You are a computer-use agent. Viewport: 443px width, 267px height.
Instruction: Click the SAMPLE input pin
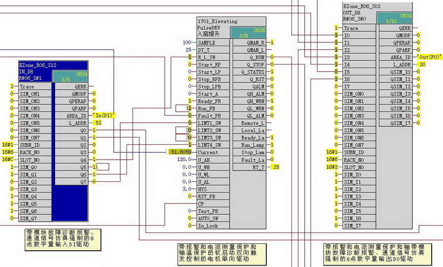click(x=213, y=43)
